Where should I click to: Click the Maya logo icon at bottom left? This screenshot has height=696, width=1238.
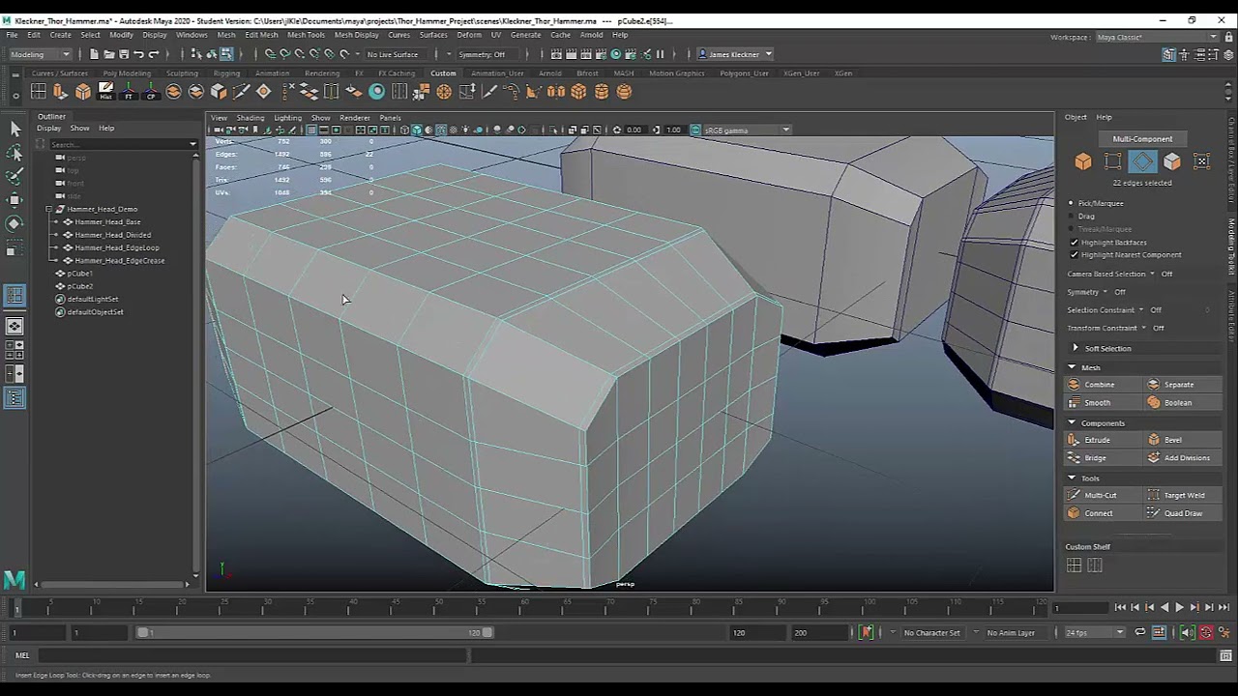click(x=15, y=580)
